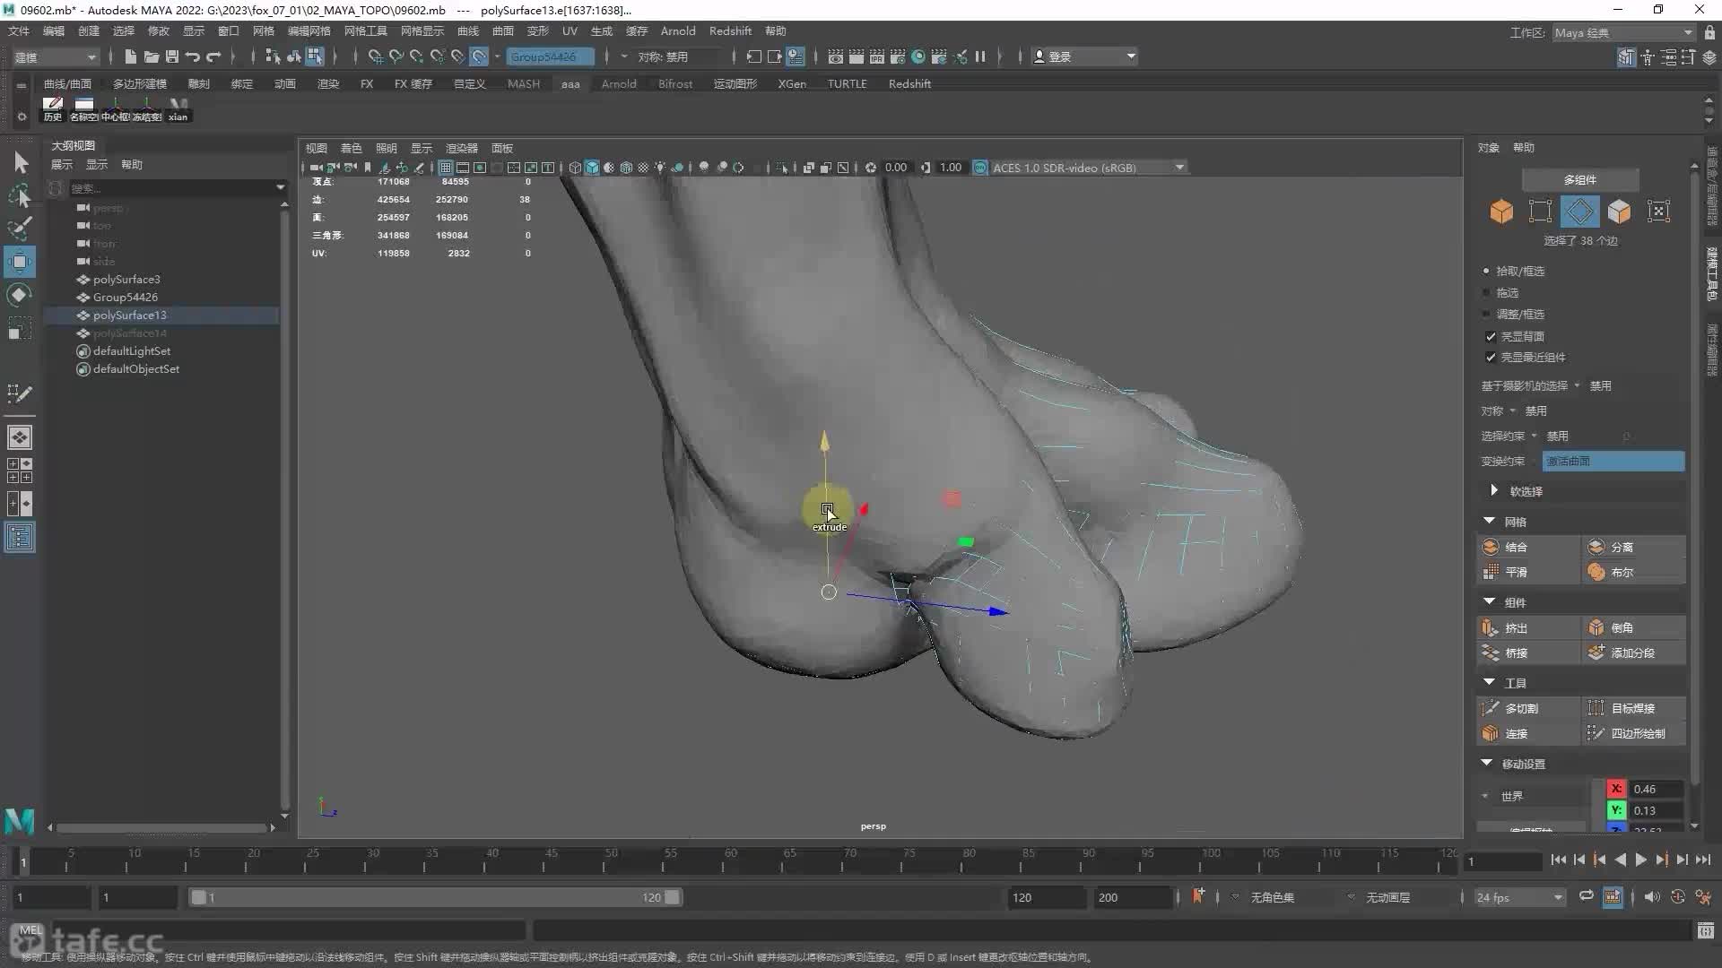The width and height of the screenshot is (1722, 968).
Task: Click the 平滑 (Smooth) mesh tool
Action: click(x=1527, y=572)
